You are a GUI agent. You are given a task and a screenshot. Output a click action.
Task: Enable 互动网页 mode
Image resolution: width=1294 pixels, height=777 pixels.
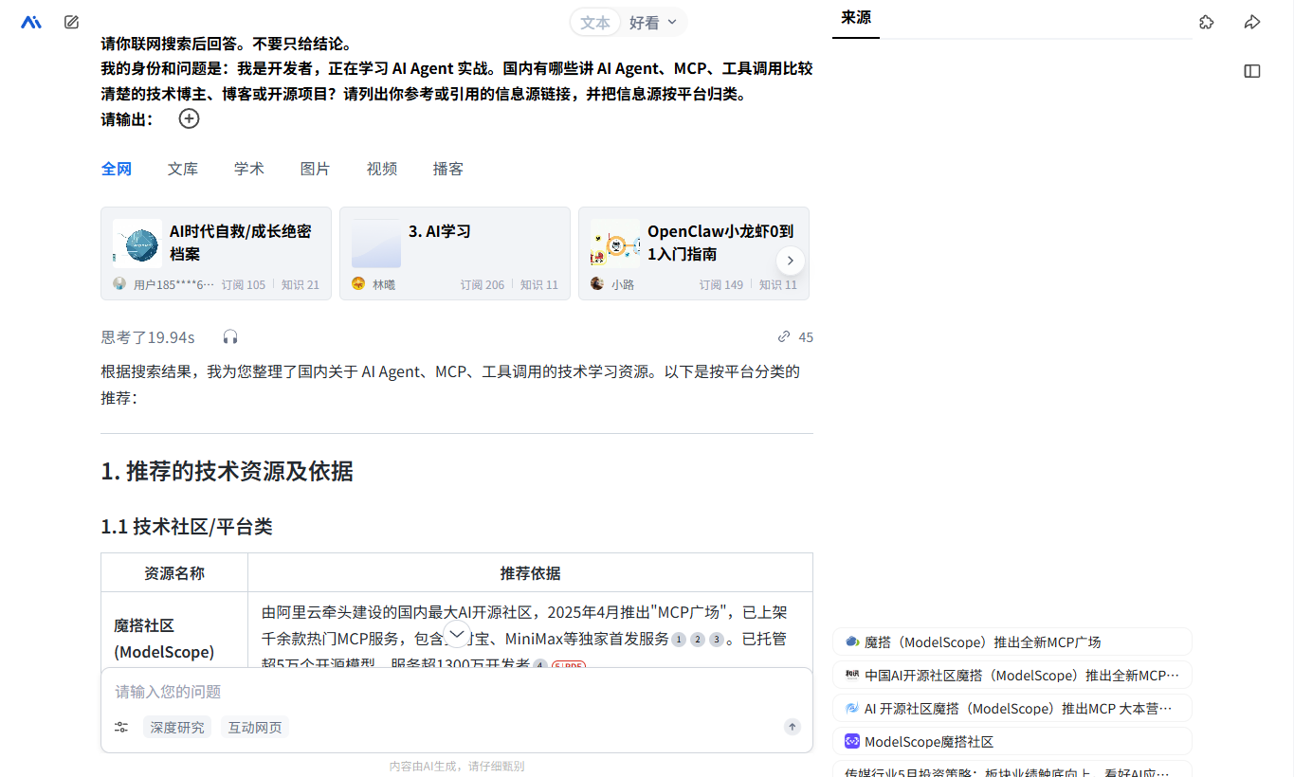[255, 728]
